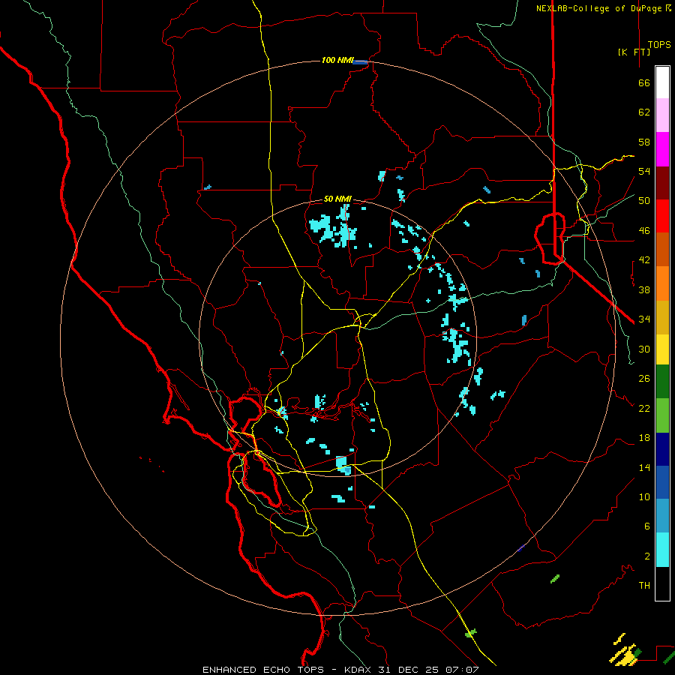Click the '22' legend value
Image resolution: width=675 pixels, height=675 pixels.
tap(644, 408)
